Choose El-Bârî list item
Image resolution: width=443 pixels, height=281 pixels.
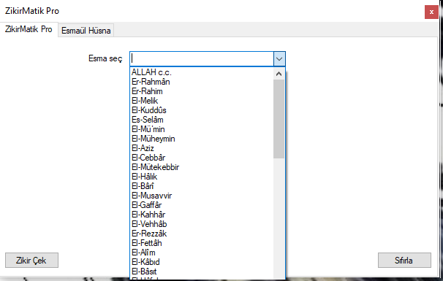coord(202,186)
